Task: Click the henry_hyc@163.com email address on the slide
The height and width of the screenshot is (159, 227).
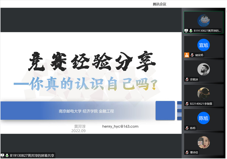Action: (120, 126)
